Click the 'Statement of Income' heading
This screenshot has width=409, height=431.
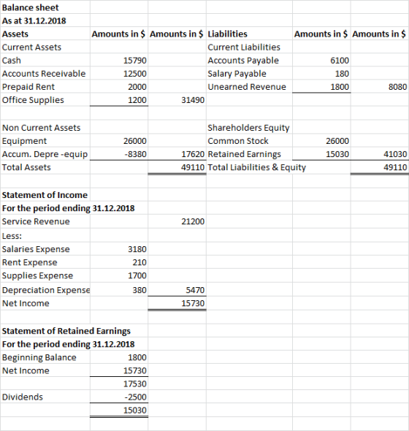pyautogui.click(x=45, y=195)
